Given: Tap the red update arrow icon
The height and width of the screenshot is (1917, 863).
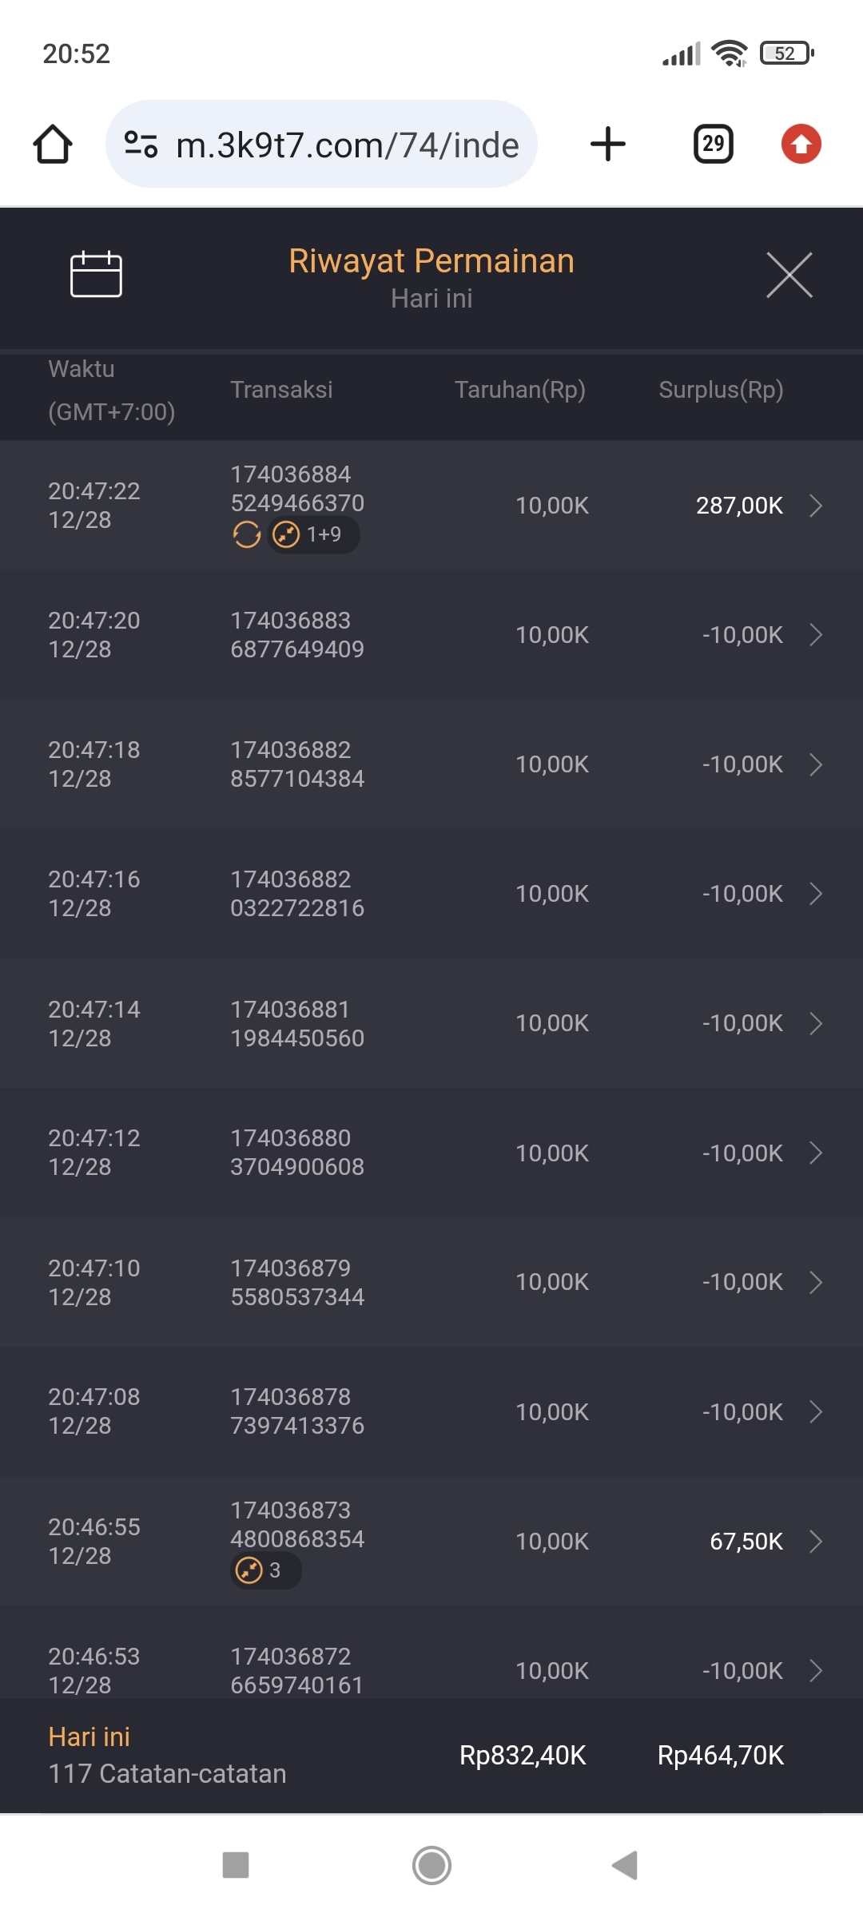Looking at the screenshot, I should pos(801,145).
